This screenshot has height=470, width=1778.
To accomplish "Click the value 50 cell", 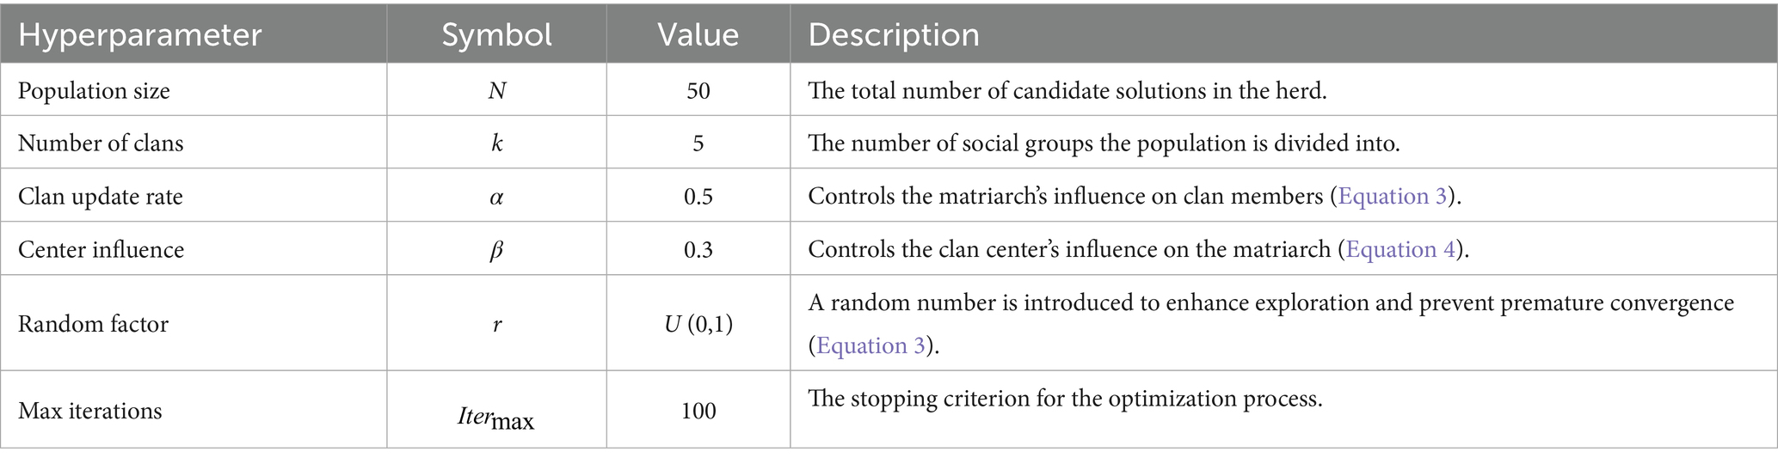I will 698,90.
